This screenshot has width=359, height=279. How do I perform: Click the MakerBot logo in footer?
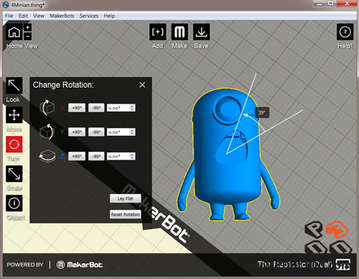coord(80,265)
